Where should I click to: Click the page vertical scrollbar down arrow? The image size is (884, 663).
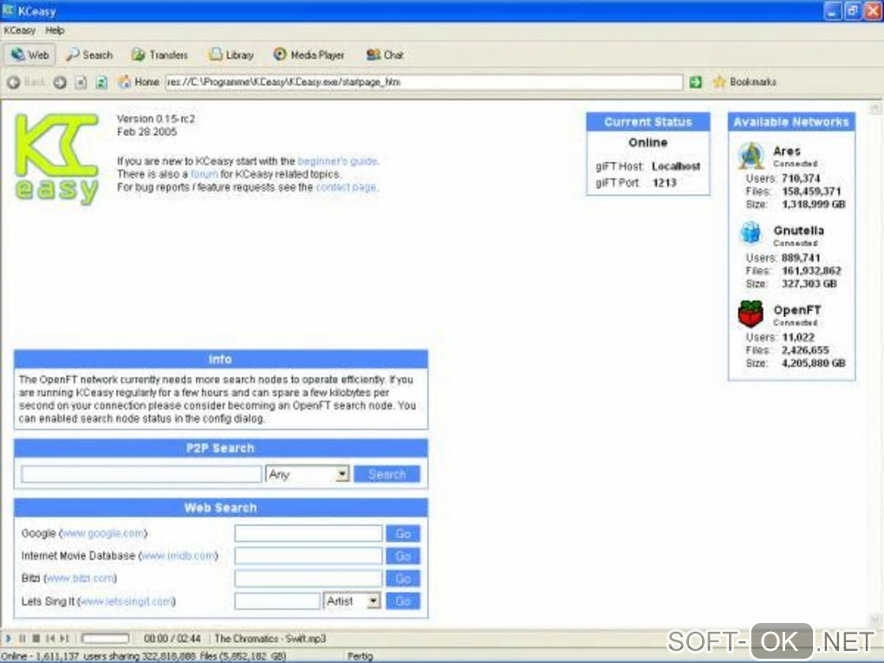click(x=875, y=621)
